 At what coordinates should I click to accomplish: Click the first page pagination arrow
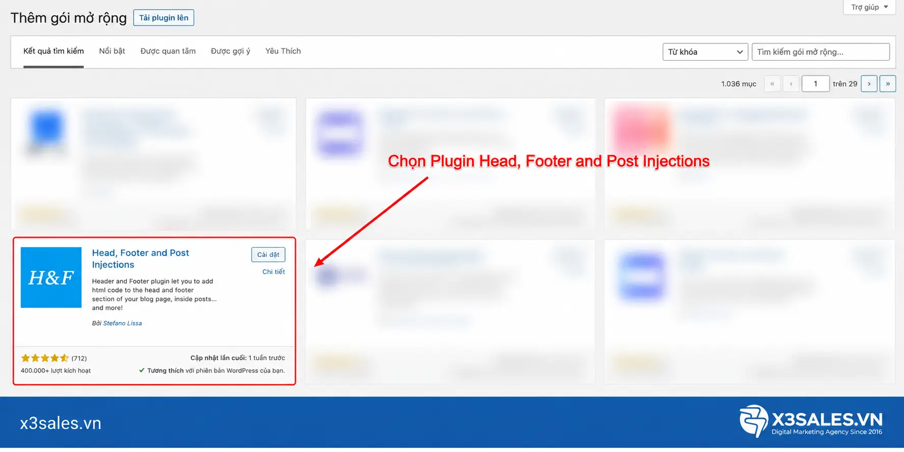772,84
